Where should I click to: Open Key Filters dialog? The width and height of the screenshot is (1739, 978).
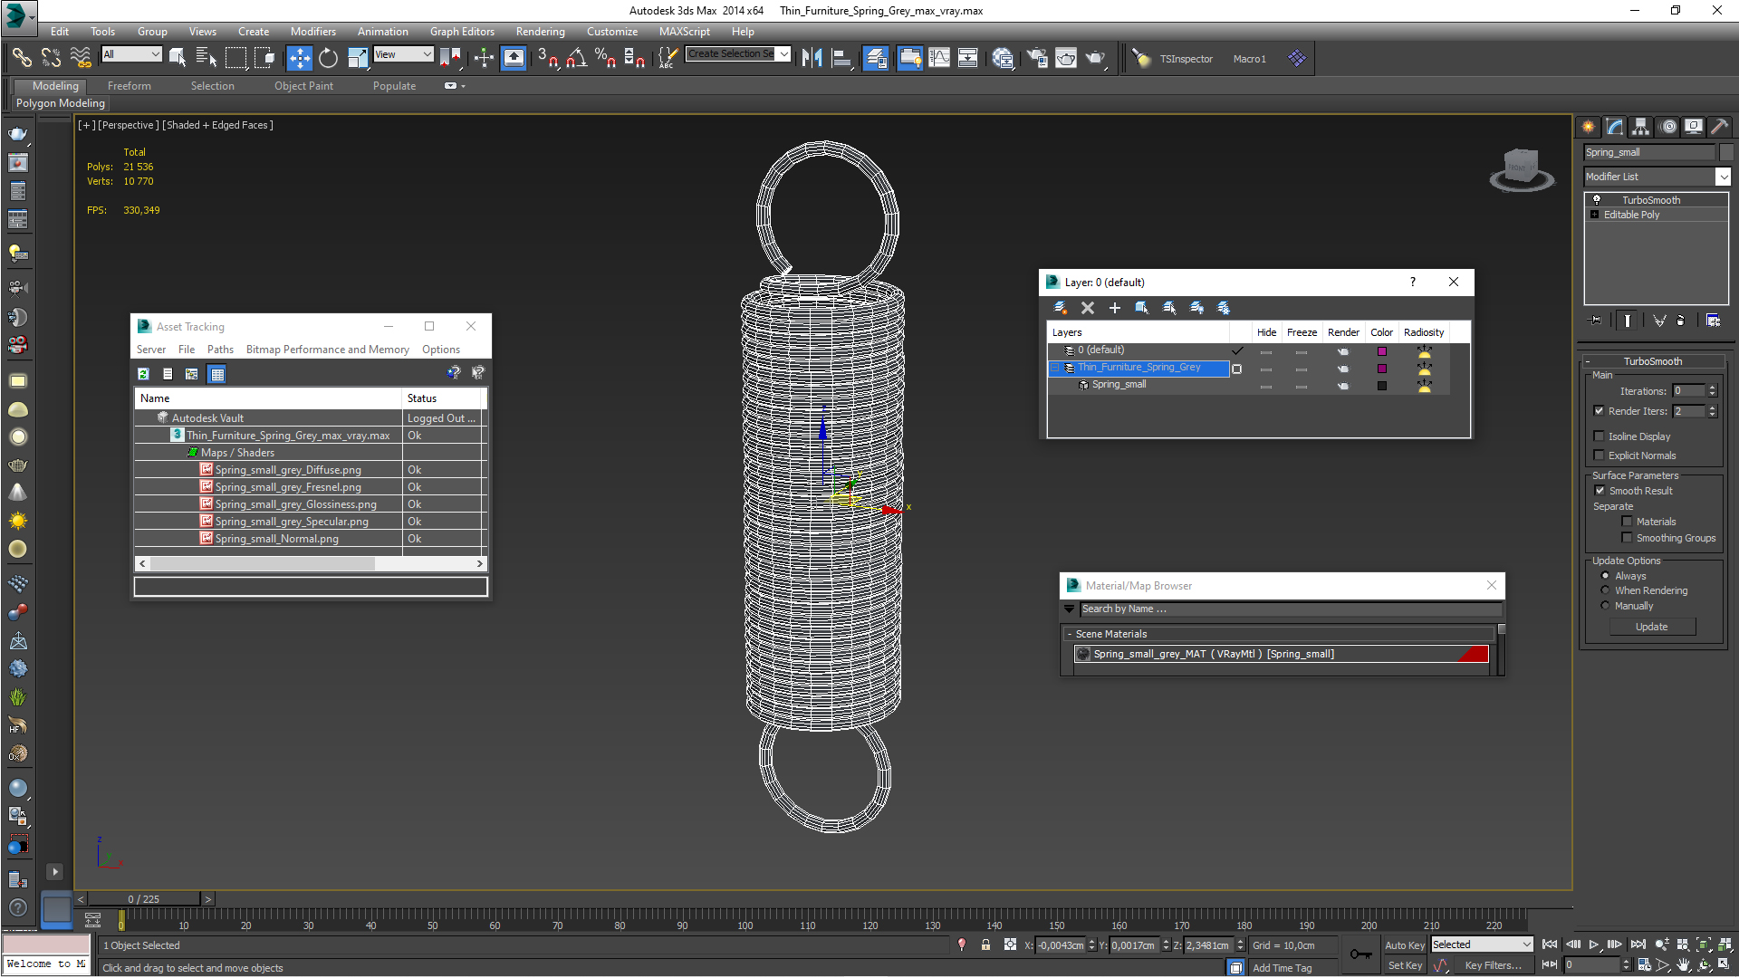1493,965
